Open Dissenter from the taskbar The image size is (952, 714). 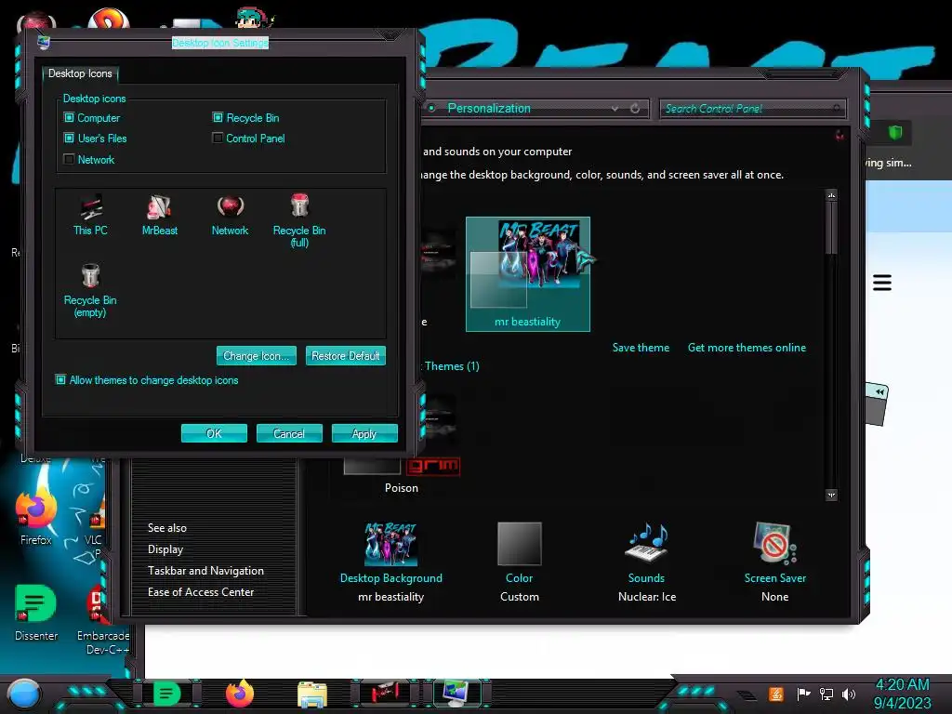(166, 694)
